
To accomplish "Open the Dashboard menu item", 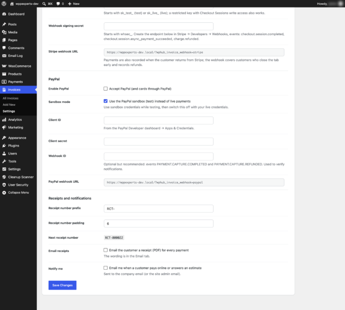I will coord(16,14).
